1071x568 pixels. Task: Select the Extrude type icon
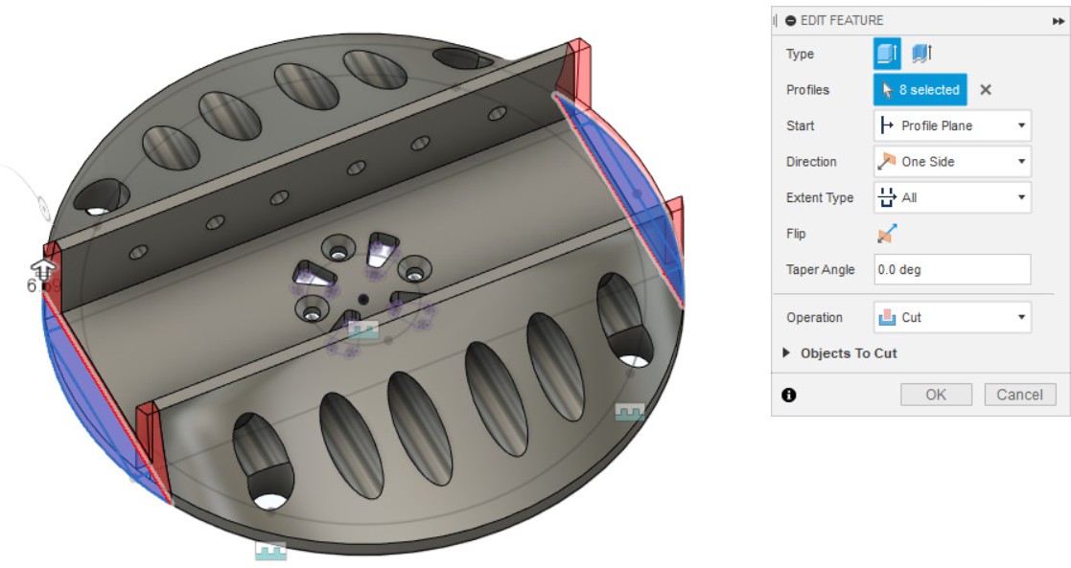[x=887, y=55]
